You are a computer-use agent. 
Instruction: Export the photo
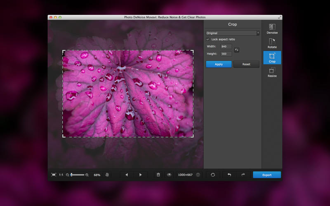[x=267, y=175]
